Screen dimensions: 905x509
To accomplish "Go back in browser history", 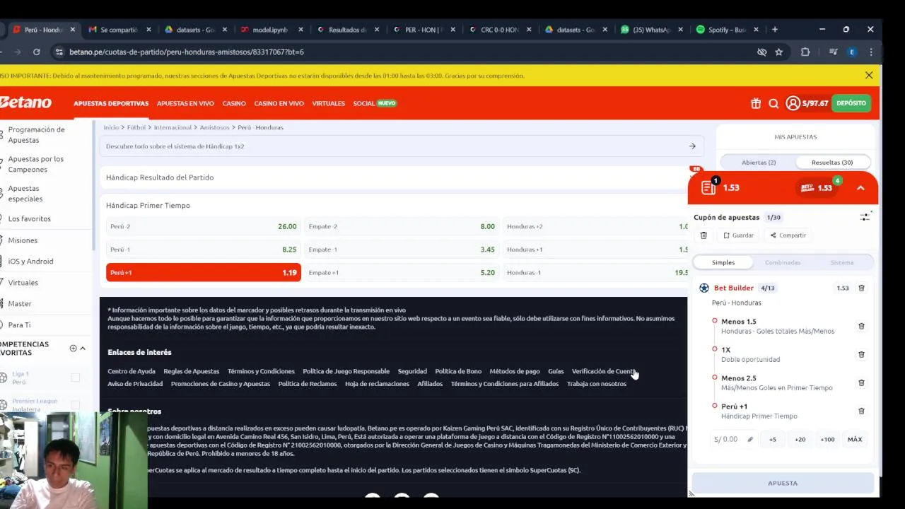I will 1,52.
